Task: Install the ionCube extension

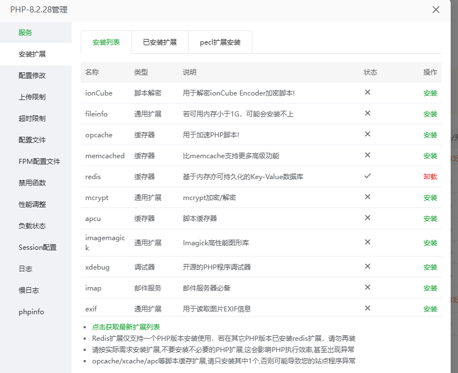Action: [430, 93]
